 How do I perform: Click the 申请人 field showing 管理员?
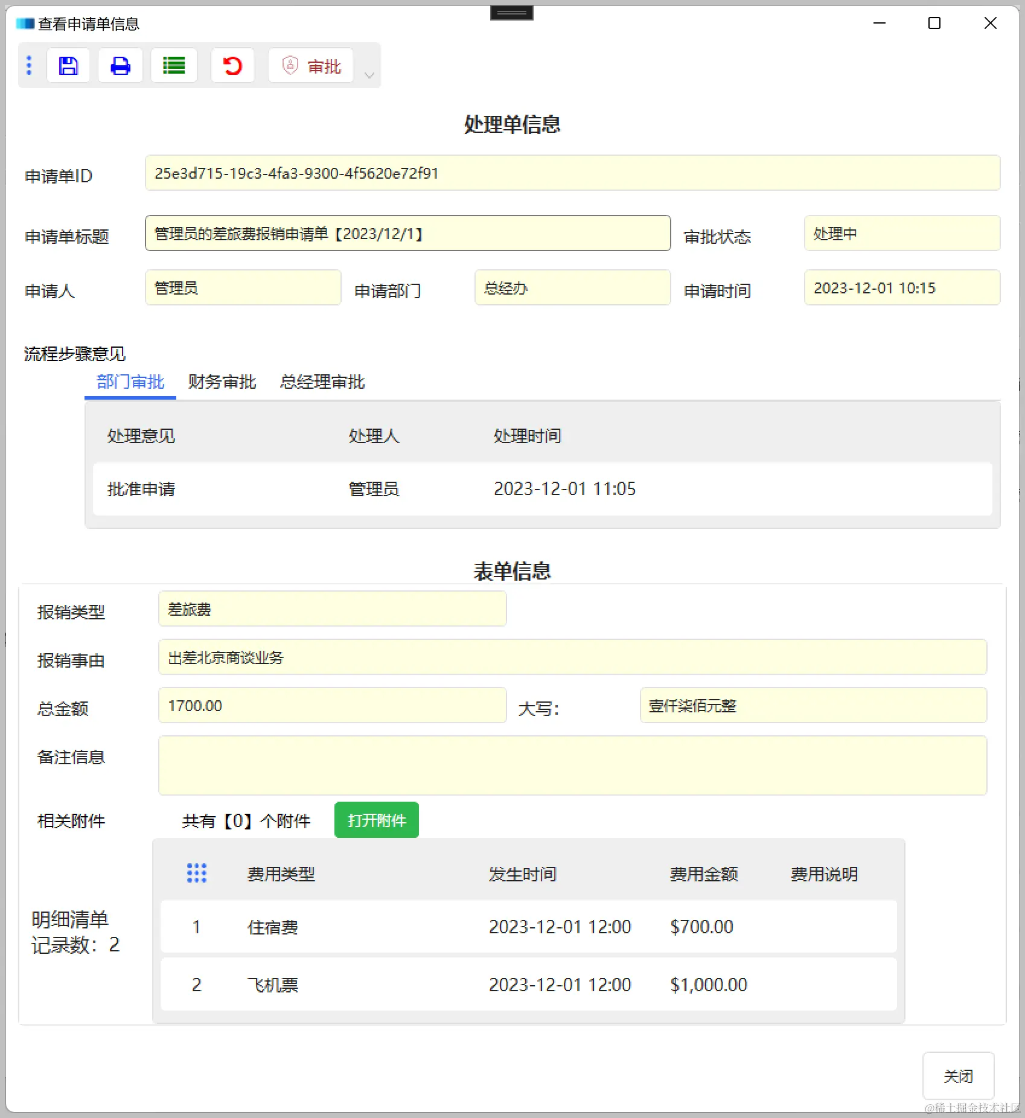tap(243, 288)
